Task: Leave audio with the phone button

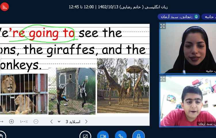Action: tap(121, 136)
